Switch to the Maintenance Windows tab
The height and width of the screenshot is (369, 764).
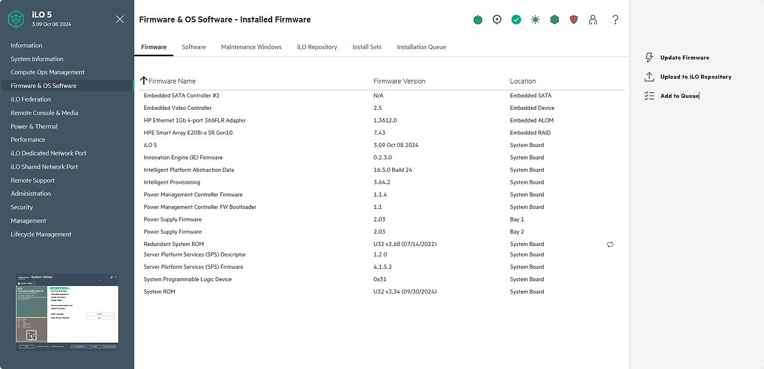coord(251,47)
